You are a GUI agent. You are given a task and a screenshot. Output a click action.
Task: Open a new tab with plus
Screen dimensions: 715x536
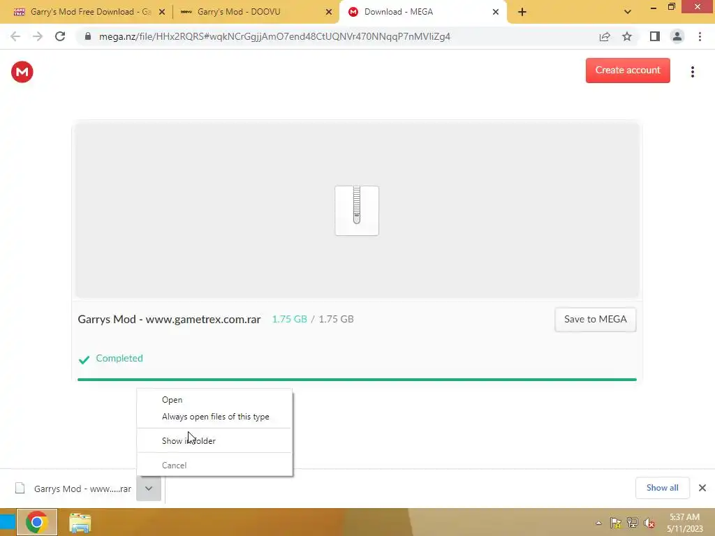pos(522,12)
